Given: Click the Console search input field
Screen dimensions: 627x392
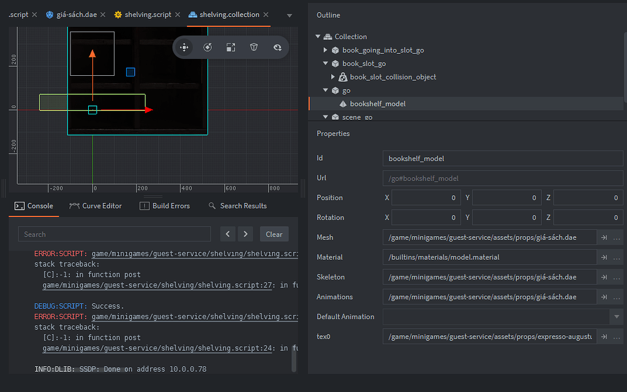Looking at the screenshot, I should [113, 234].
